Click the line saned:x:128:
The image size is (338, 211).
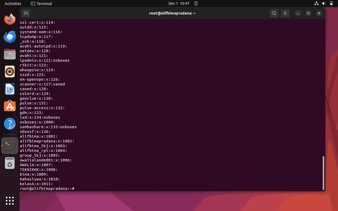click(x=34, y=89)
